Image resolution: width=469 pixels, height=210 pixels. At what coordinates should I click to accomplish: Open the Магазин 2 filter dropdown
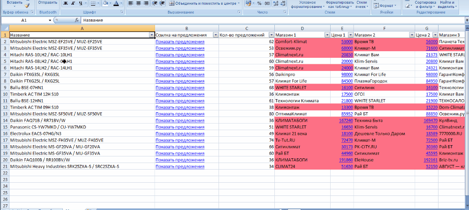(412, 35)
